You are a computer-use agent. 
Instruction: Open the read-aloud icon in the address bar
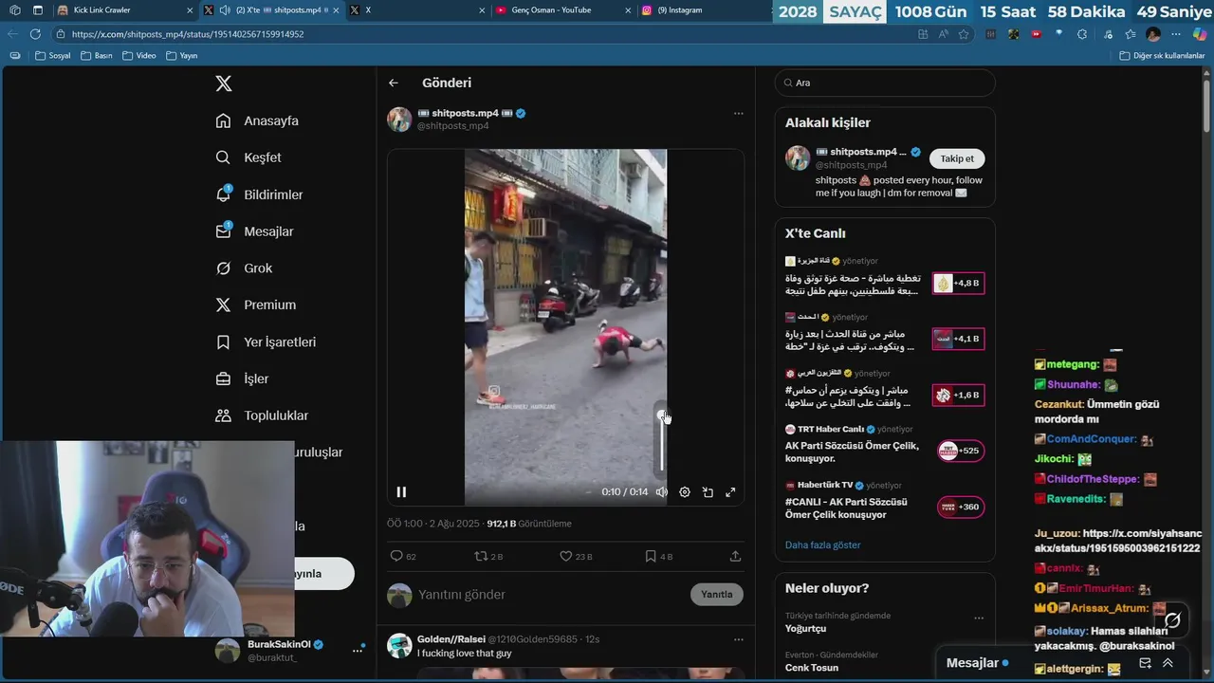944,33
